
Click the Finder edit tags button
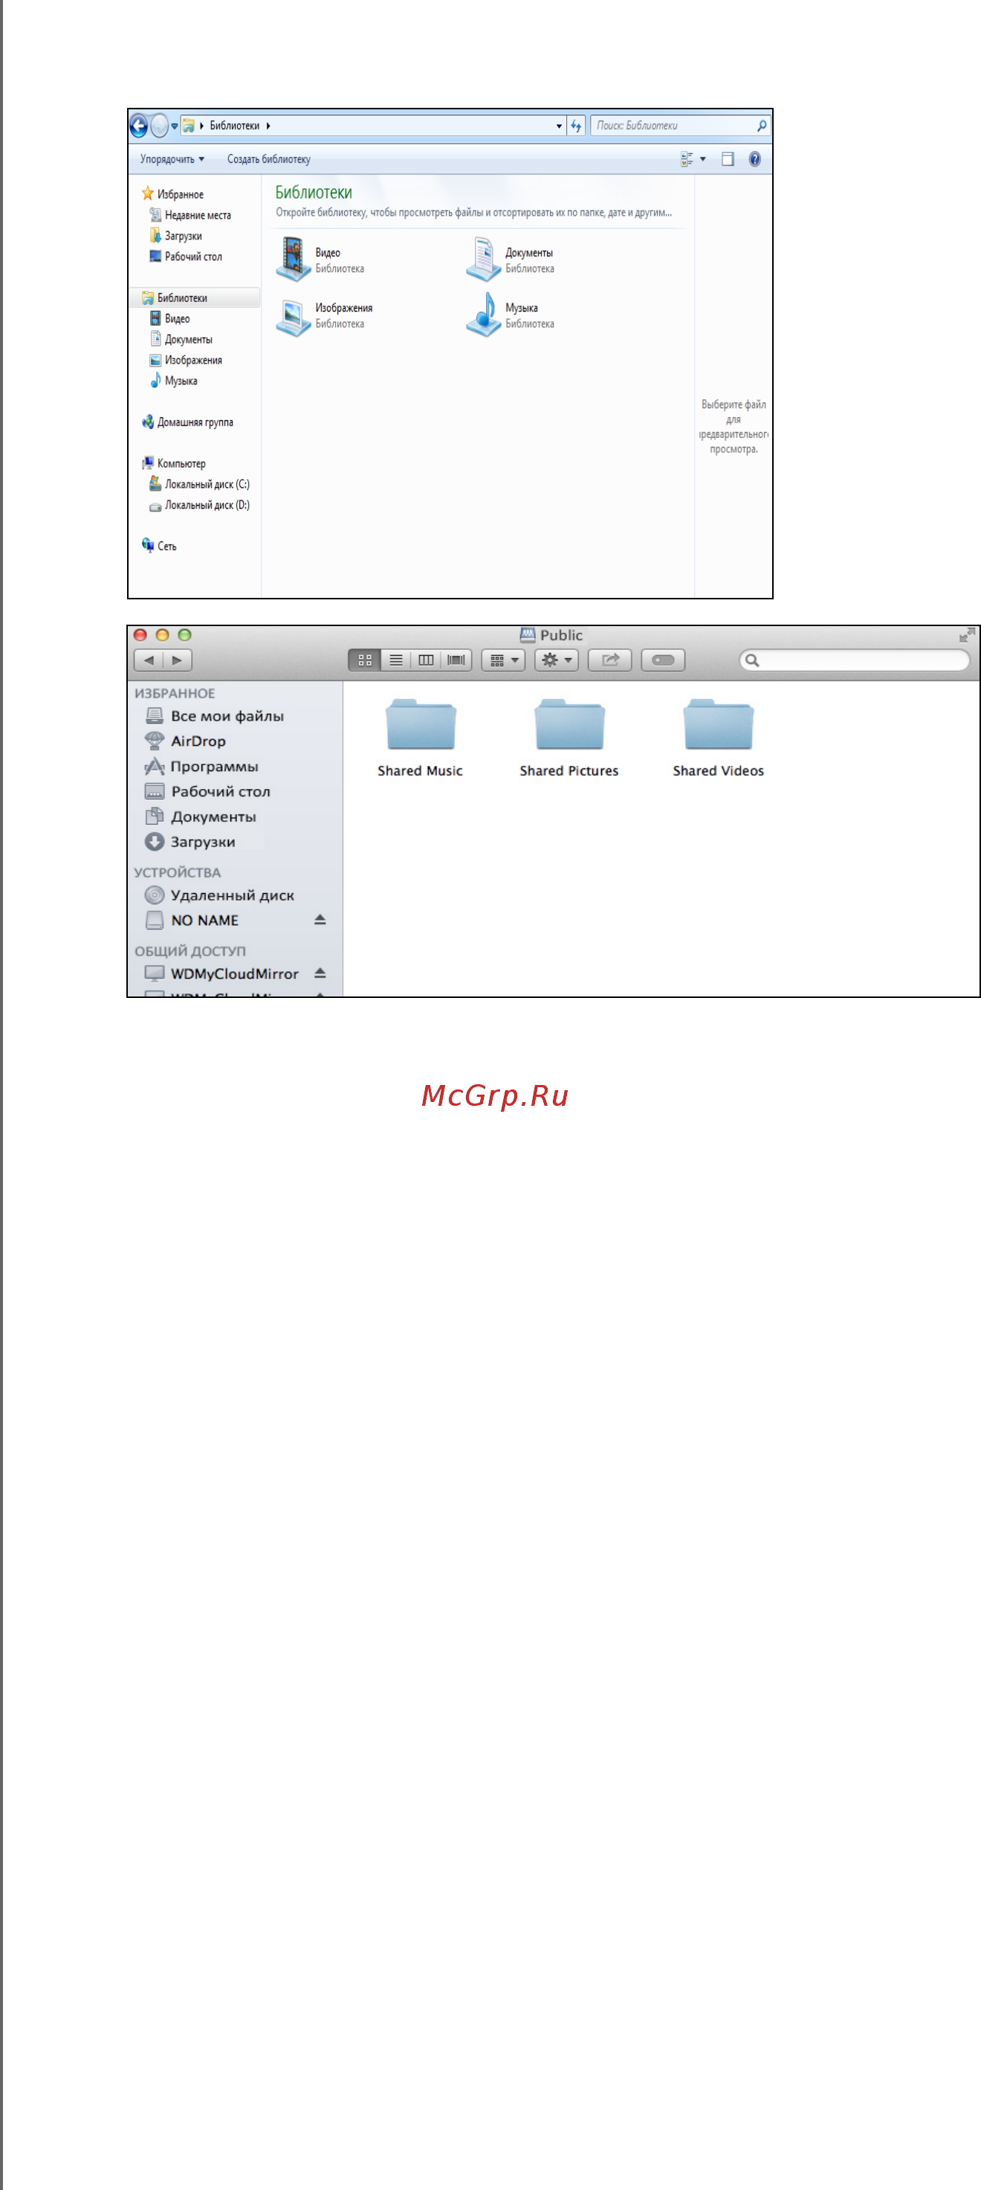pyautogui.click(x=664, y=660)
